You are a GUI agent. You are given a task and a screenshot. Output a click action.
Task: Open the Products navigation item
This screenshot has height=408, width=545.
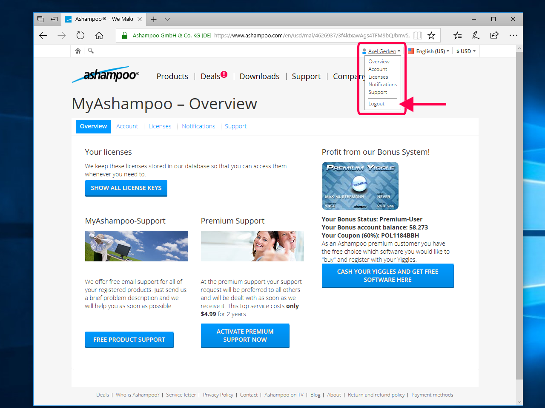[172, 76]
